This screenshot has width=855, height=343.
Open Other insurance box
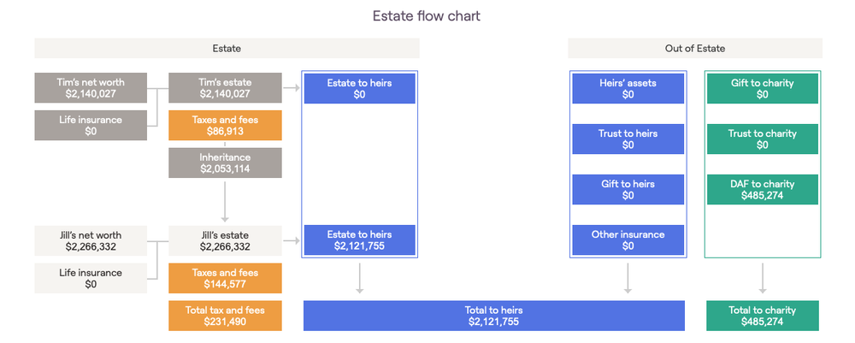(x=628, y=240)
